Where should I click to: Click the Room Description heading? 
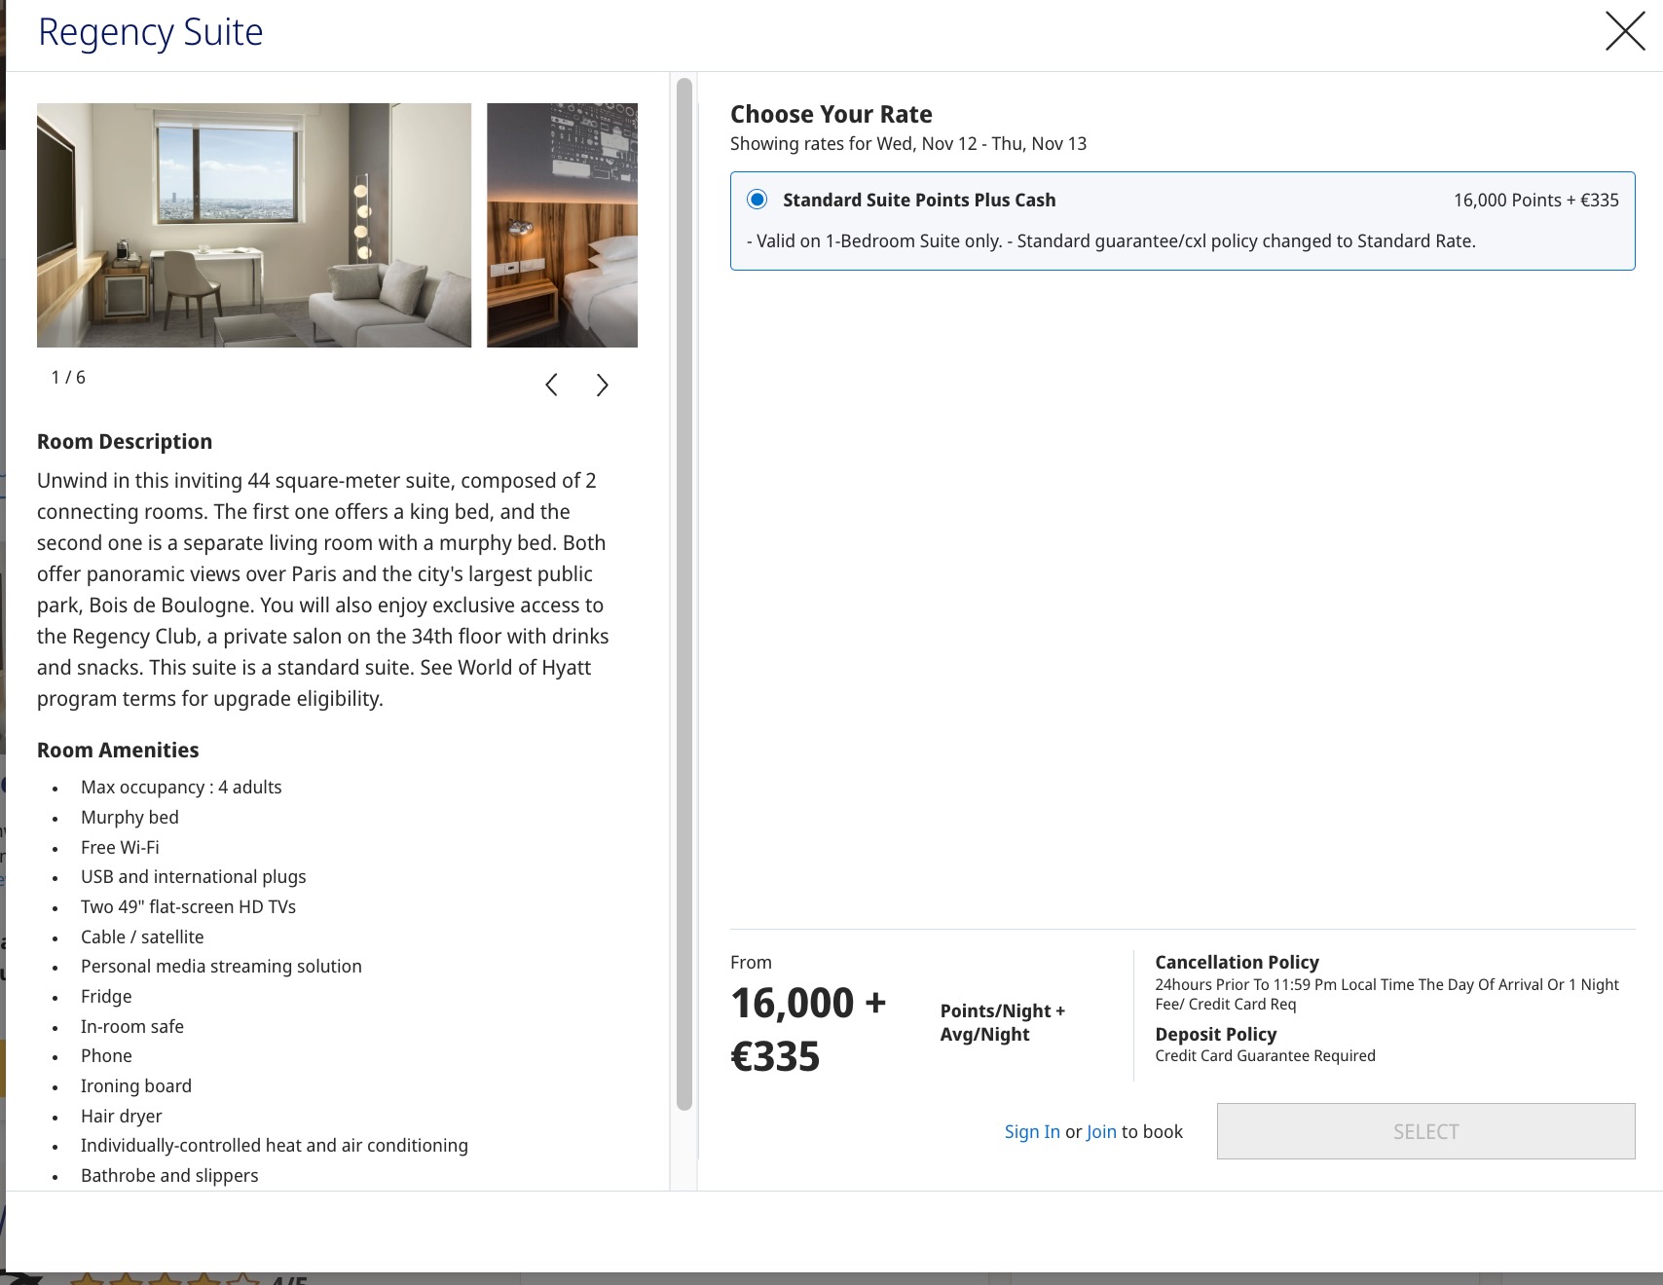click(125, 442)
